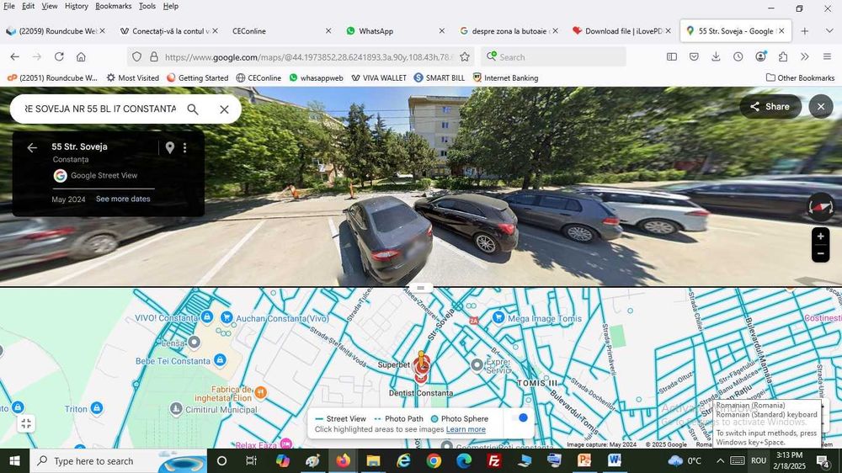Click the Google Maps search box text
The image size is (842, 473).
[x=100, y=109]
